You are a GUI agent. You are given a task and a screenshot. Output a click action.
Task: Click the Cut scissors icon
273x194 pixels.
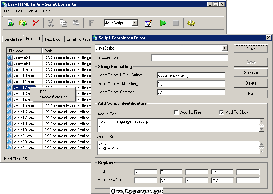[x=51, y=23]
